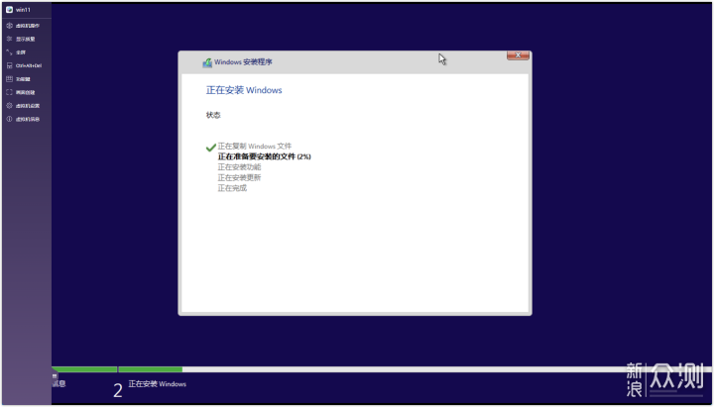714x407 pixels.
Task: Close the Windows 安装程序 dialog
Action: point(518,56)
